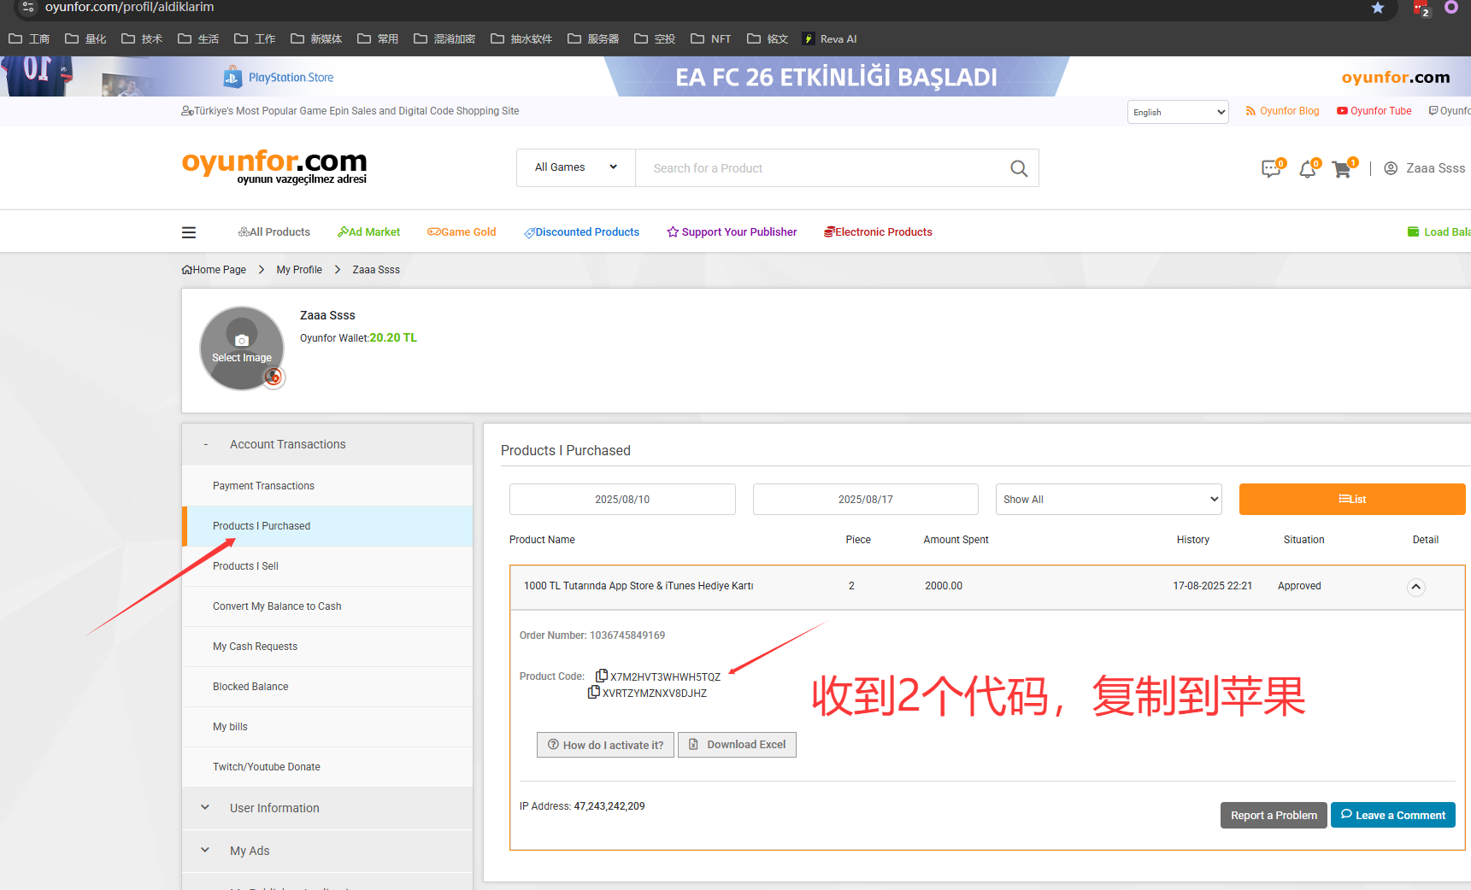Open the shopping cart icon
1471x890 pixels.
point(1342,169)
